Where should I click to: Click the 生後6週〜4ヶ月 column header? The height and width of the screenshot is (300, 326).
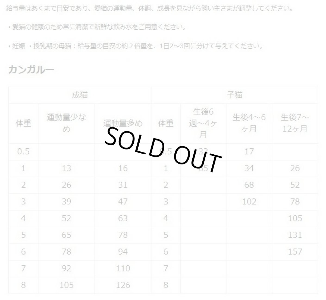click(203, 123)
